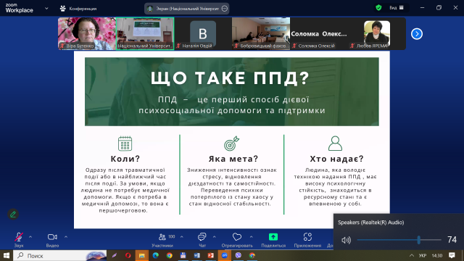The height and width of the screenshot is (261, 464).
Task: Open the Конференция meeting tab
Action: click(x=78, y=9)
